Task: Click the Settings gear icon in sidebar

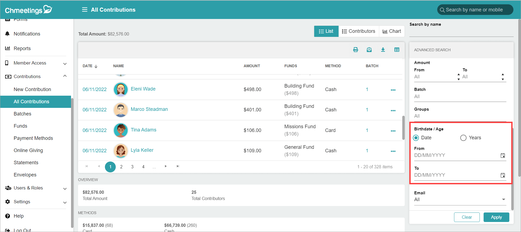Action: pos(8,202)
